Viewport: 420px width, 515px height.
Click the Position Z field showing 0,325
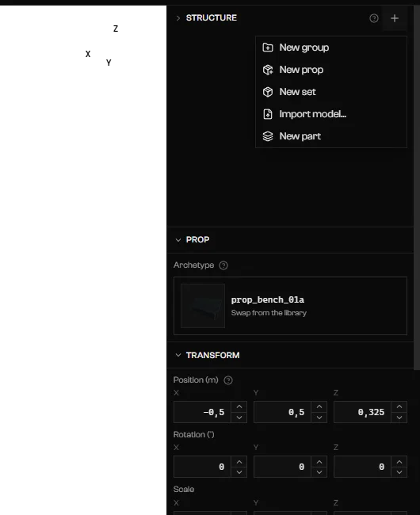coord(362,412)
